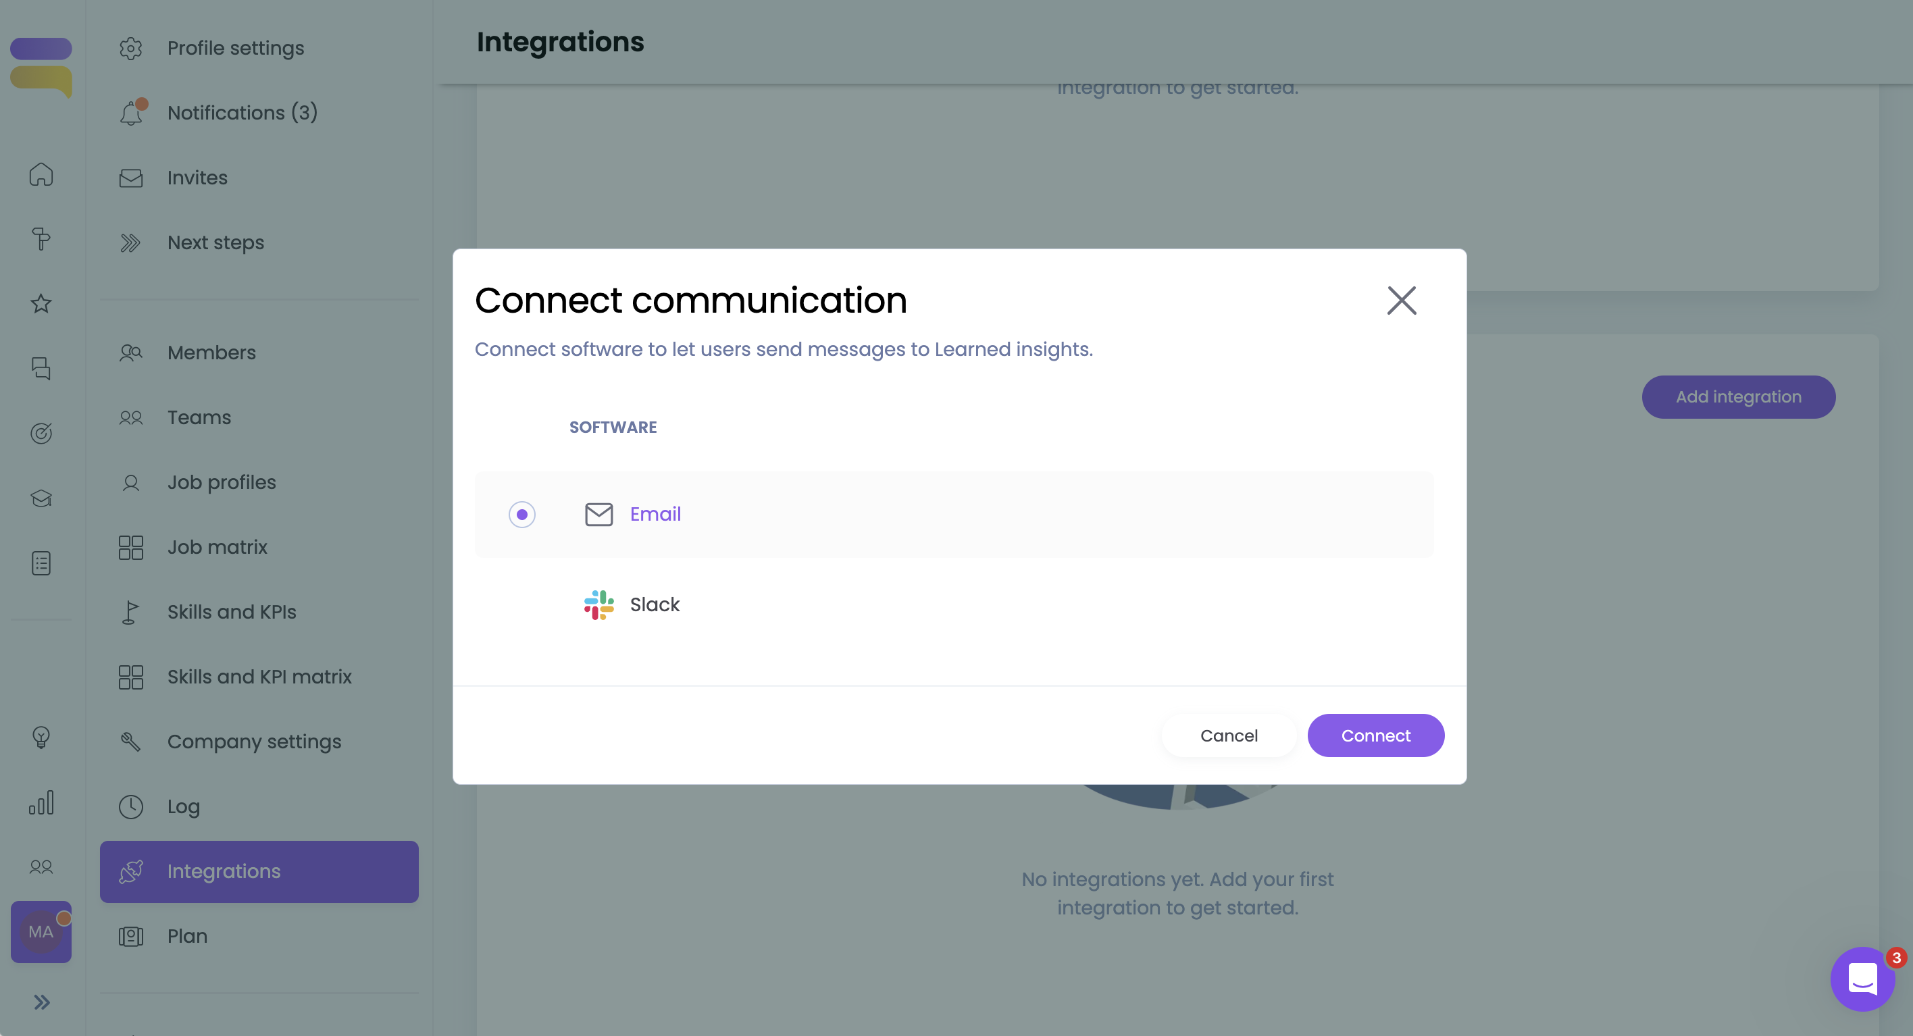Open Notifications (3) menu item
The width and height of the screenshot is (1913, 1036).
coord(241,113)
